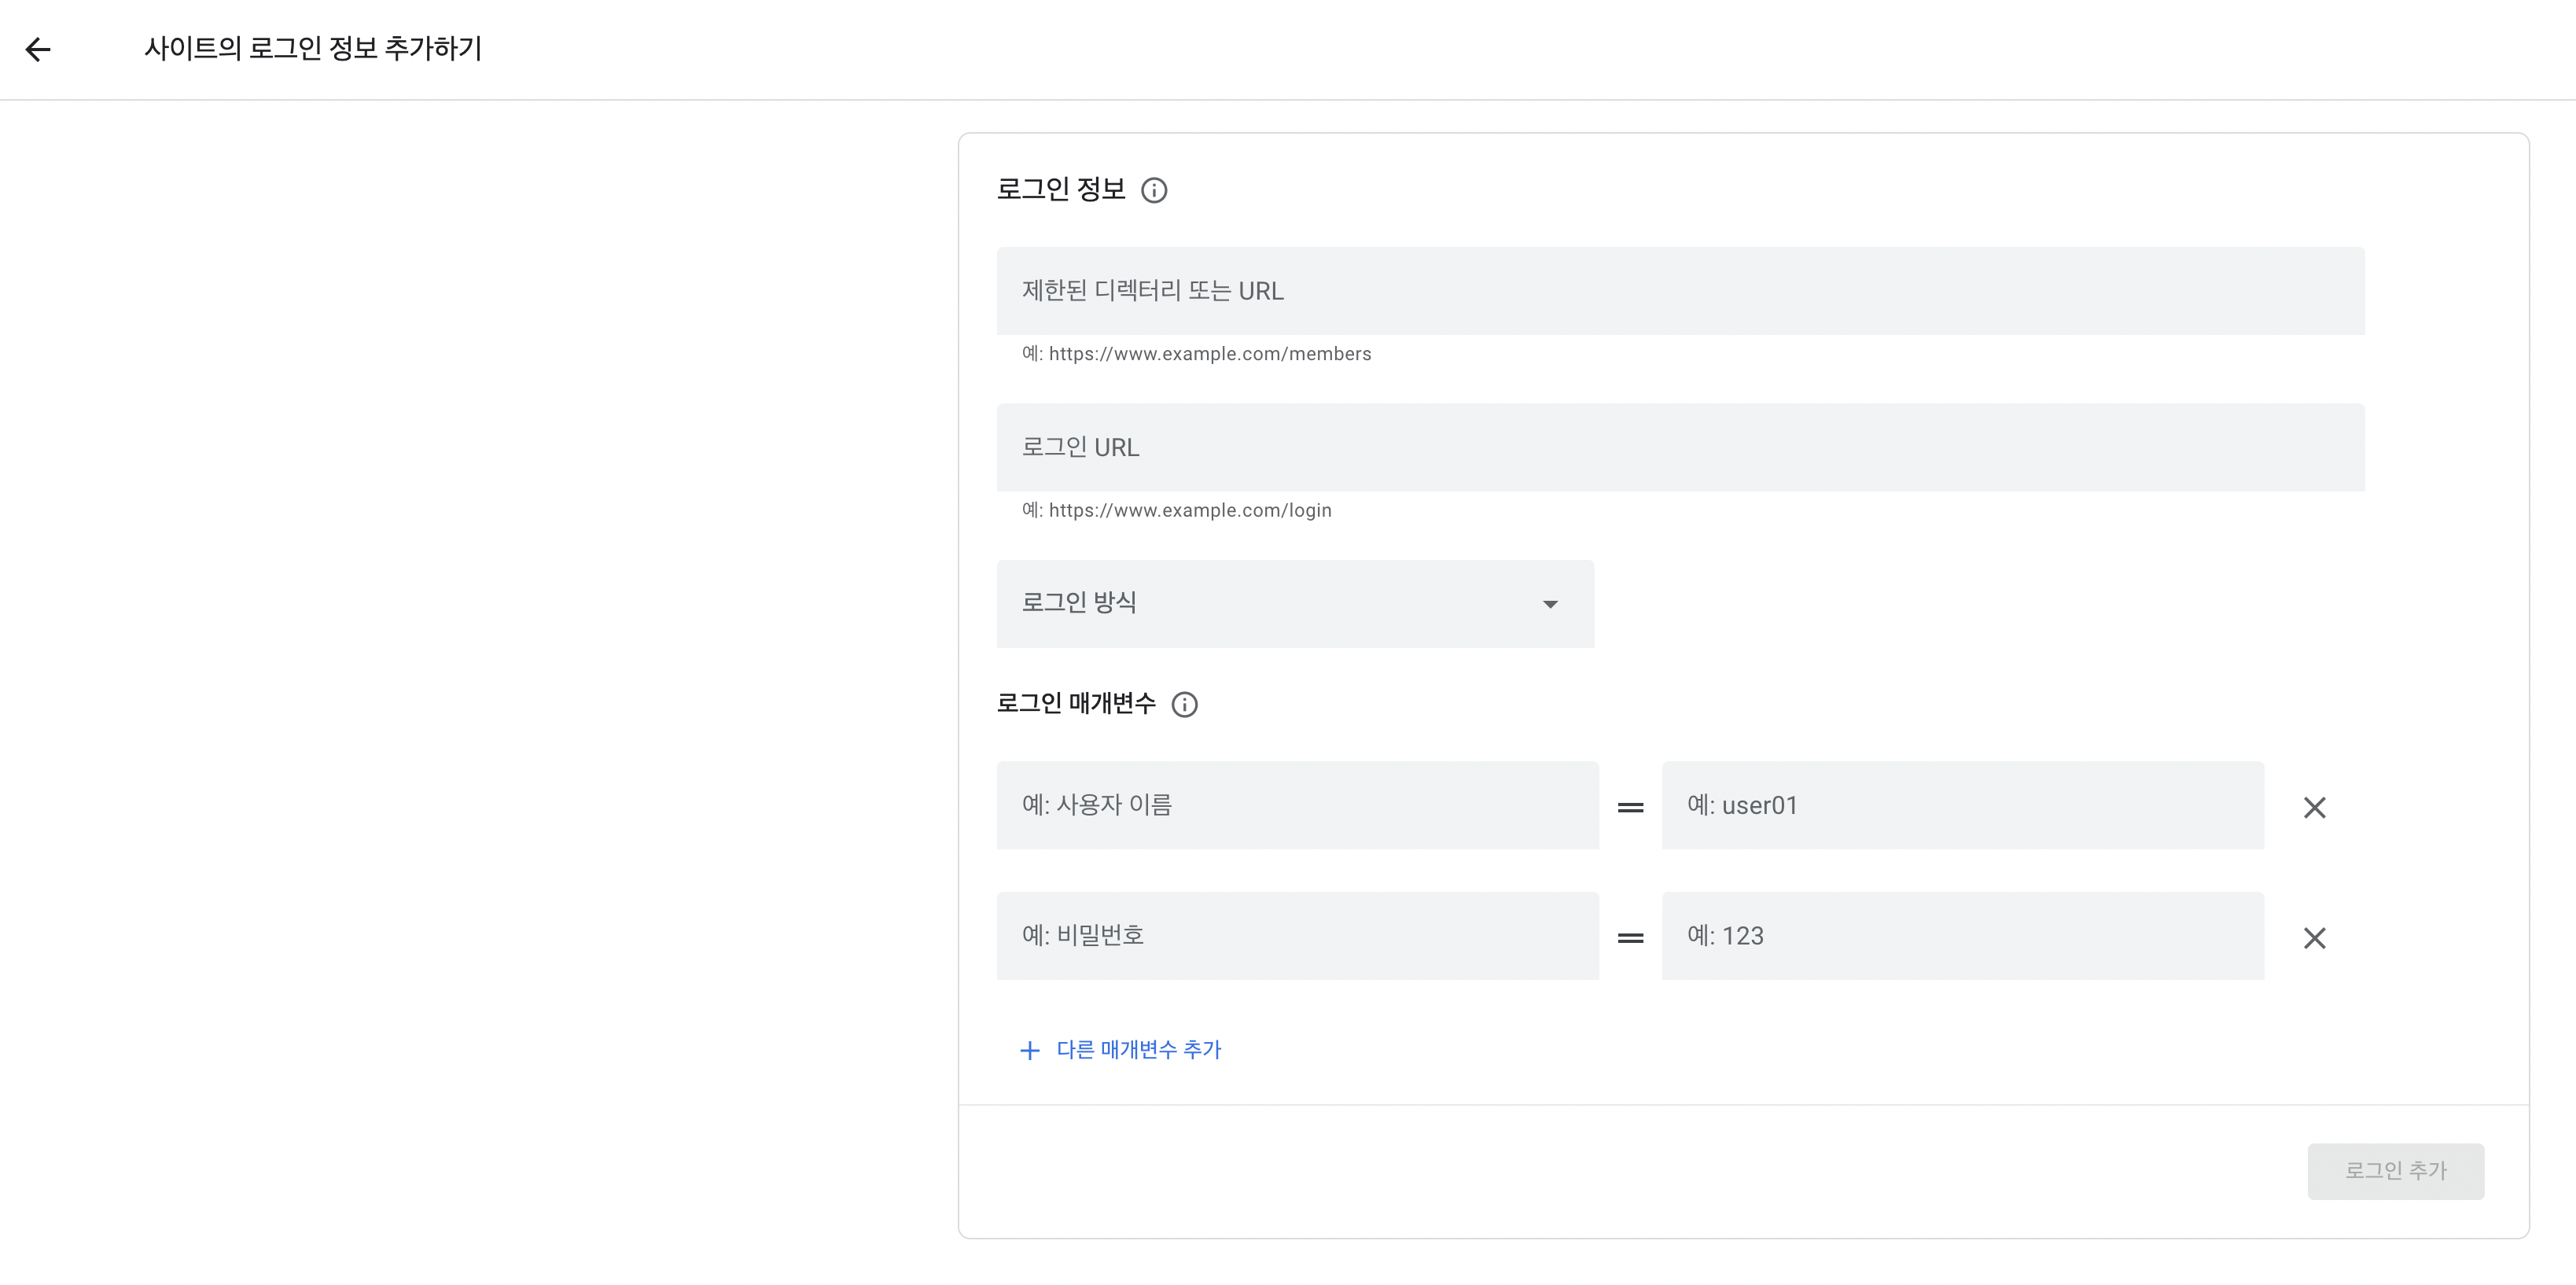This screenshot has height=1285, width=2576.
Task: Focus the 제한된 디렉터리 또는 URL field
Action: tap(1680, 291)
